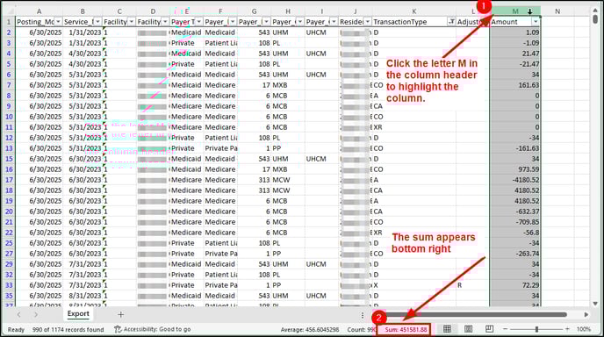Viewport: 604px width, 337px height.
Task: Open the filtered TransactionType filter button
Action: coord(451,22)
